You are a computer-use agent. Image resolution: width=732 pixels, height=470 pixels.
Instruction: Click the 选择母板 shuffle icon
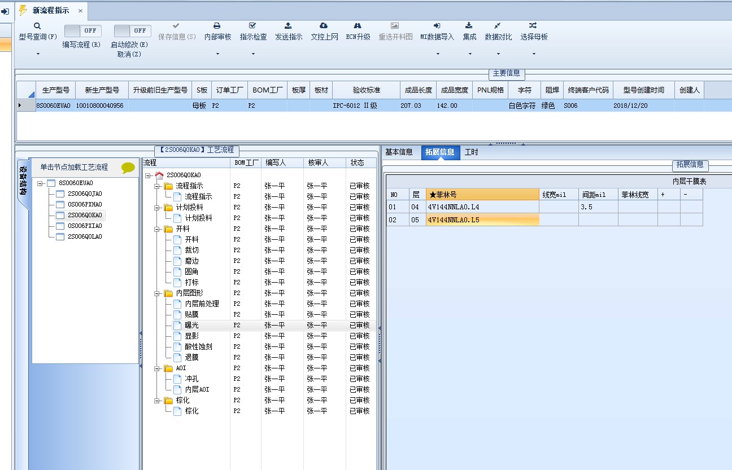point(533,26)
